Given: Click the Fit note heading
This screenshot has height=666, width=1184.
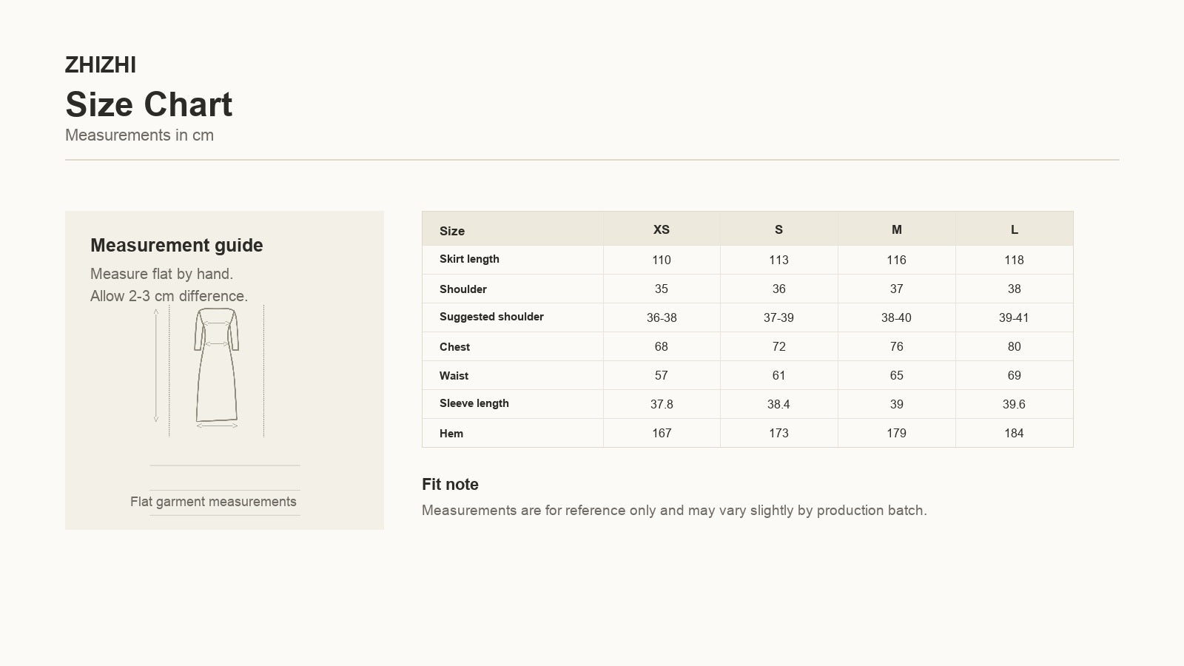Looking at the screenshot, I should tap(450, 485).
